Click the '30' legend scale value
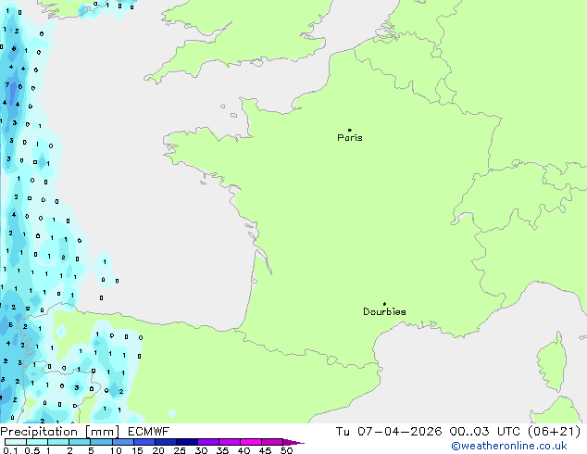 201,450
